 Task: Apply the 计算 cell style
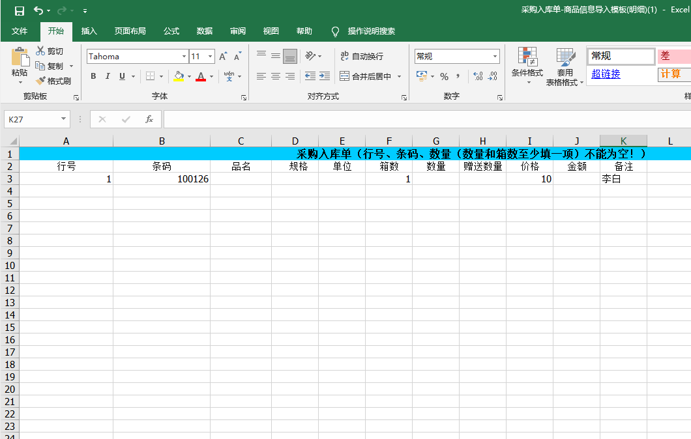pyautogui.click(x=674, y=74)
